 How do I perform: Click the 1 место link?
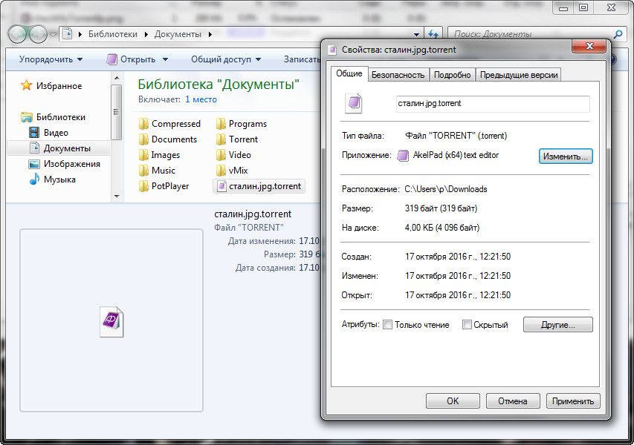[201, 99]
